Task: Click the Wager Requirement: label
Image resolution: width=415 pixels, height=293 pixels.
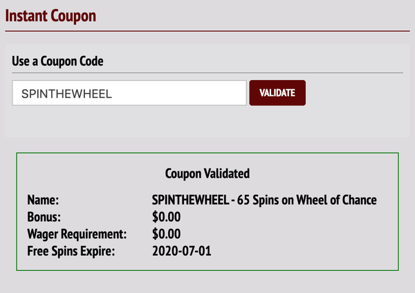Action: [77, 233]
